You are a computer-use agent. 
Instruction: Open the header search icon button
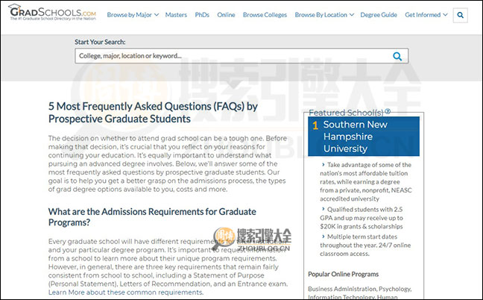click(x=460, y=15)
